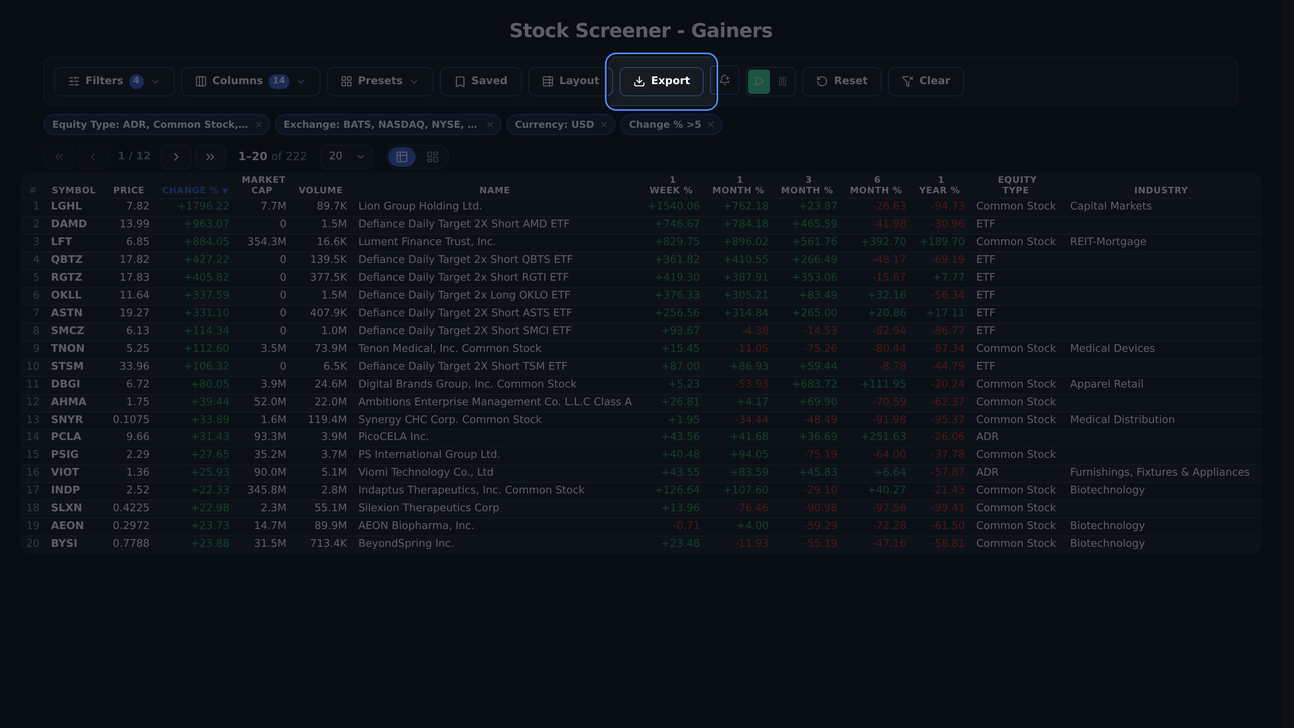Viewport: 1294px width, 728px height.
Task: Sort by the MARKET CAP column header
Action: [x=263, y=185]
